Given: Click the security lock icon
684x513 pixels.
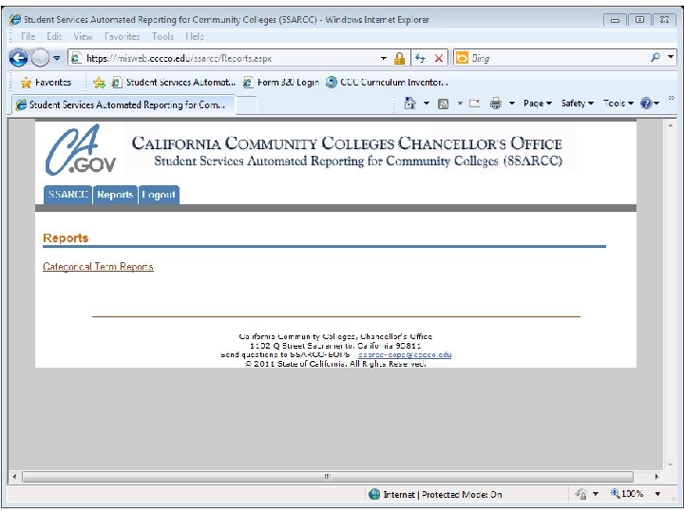Looking at the screenshot, I should coord(399,58).
